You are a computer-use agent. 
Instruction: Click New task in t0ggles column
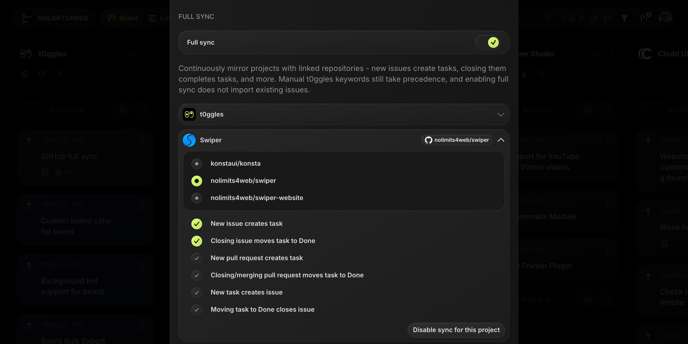[67, 110]
